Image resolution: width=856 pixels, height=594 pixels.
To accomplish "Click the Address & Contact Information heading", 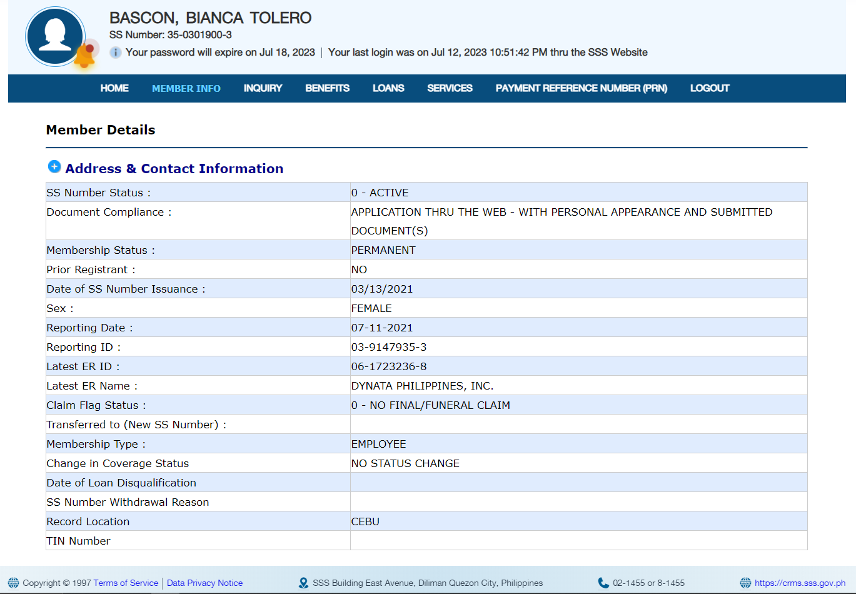I will pyautogui.click(x=174, y=169).
